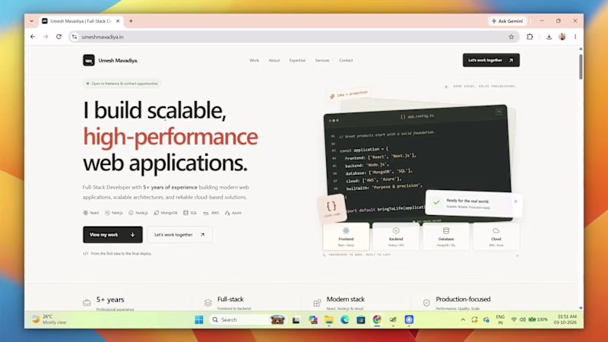
Task: Click the View my work button
Action: 112,235
